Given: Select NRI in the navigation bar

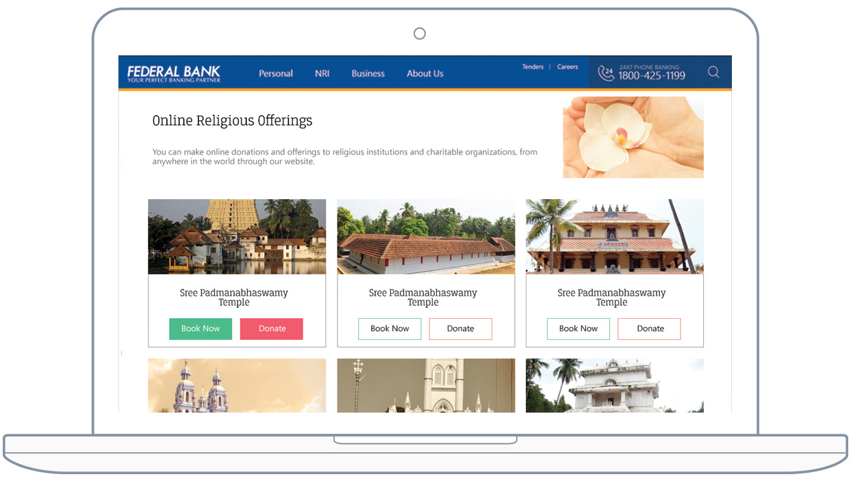Looking at the screenshot, I should pos(322,74).
